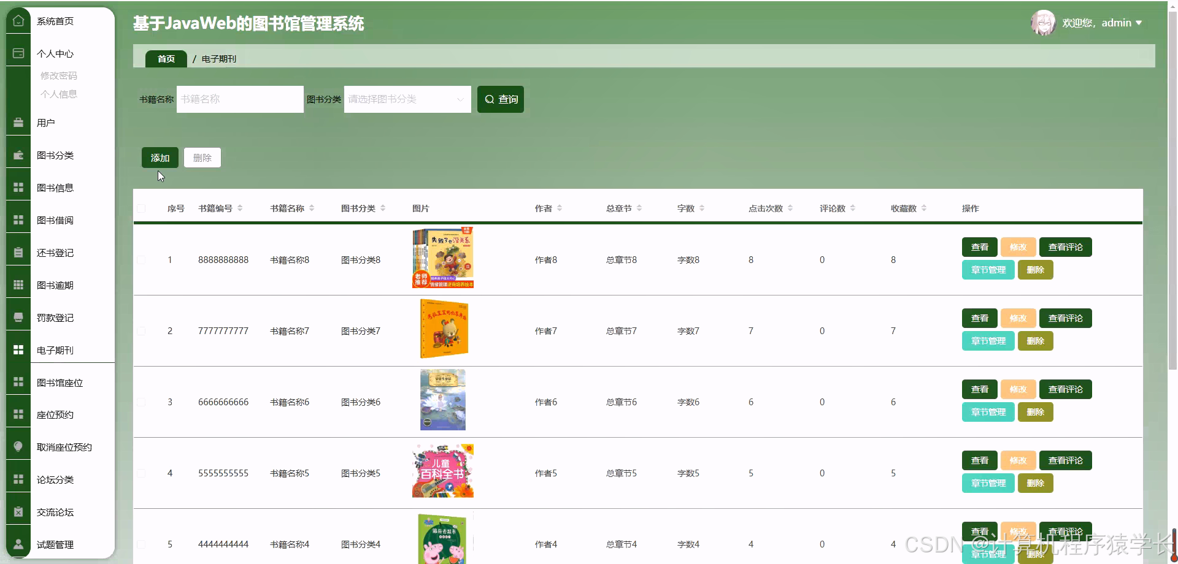This screenshot has height=564, width=1178.
Task: Click 删除 in the 书籍名称8 row
Action: pos(1036,270)
